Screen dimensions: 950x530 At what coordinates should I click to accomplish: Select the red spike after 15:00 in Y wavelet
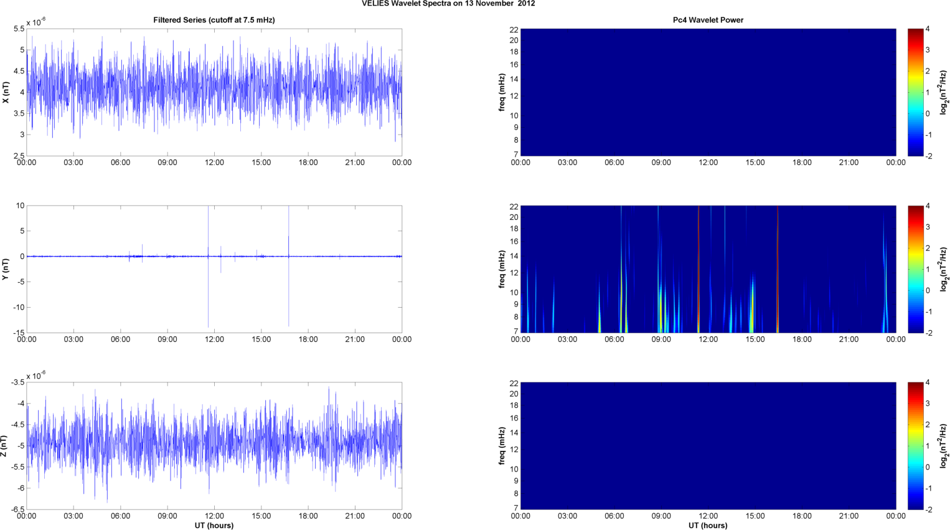pos(778,268)
